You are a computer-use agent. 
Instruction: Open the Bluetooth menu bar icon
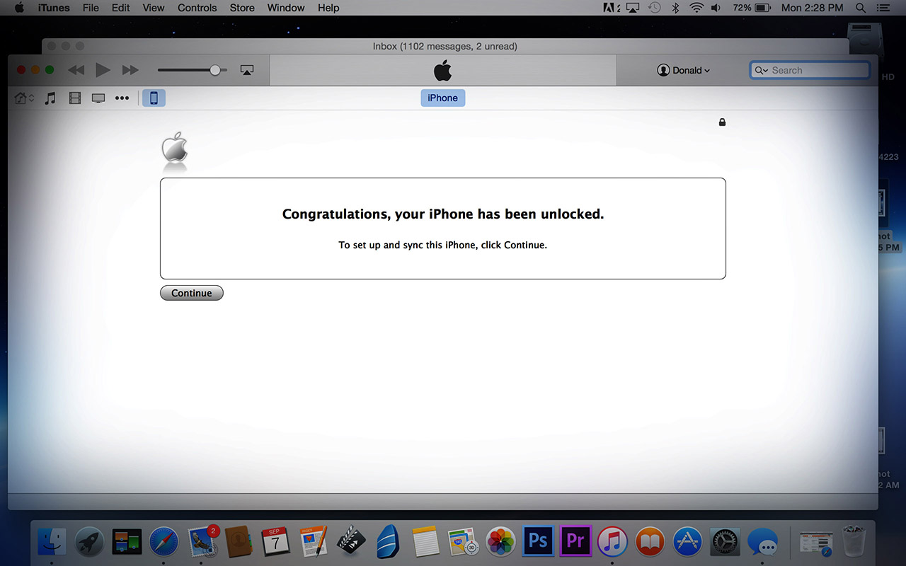[x=675, y=8]
